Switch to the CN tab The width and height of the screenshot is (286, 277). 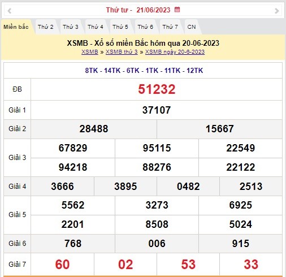coord(192,27)
